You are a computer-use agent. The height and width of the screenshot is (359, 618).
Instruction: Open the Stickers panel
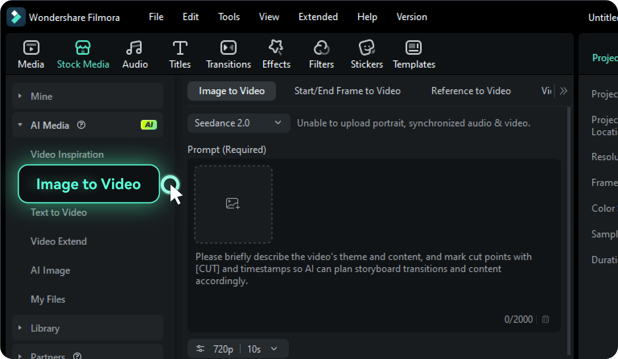[366, 54]
